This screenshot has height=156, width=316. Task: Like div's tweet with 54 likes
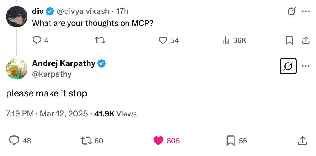(x=163, y=40)
